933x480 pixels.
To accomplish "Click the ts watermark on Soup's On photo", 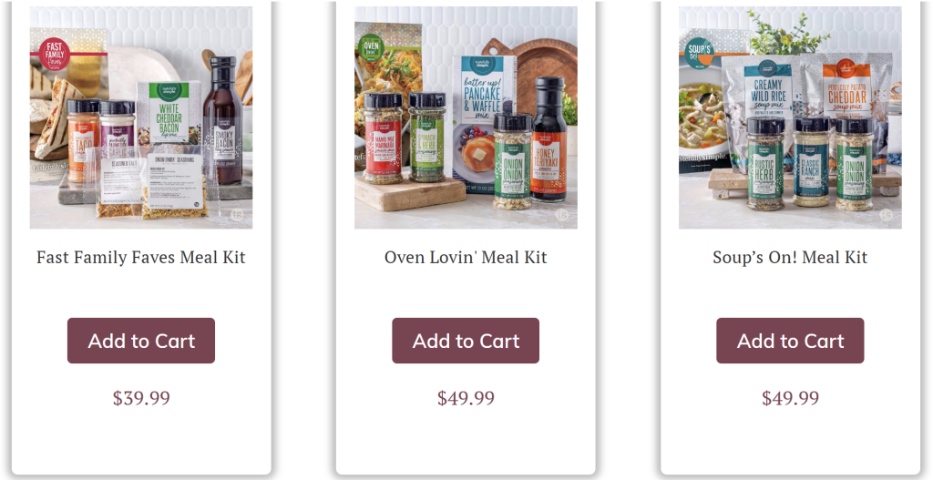I will click(x=887, y=215).
